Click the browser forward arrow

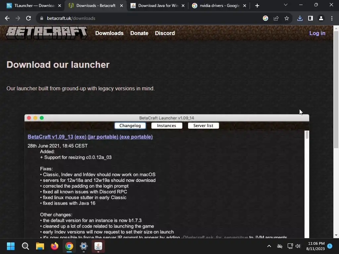click(18, 19)
